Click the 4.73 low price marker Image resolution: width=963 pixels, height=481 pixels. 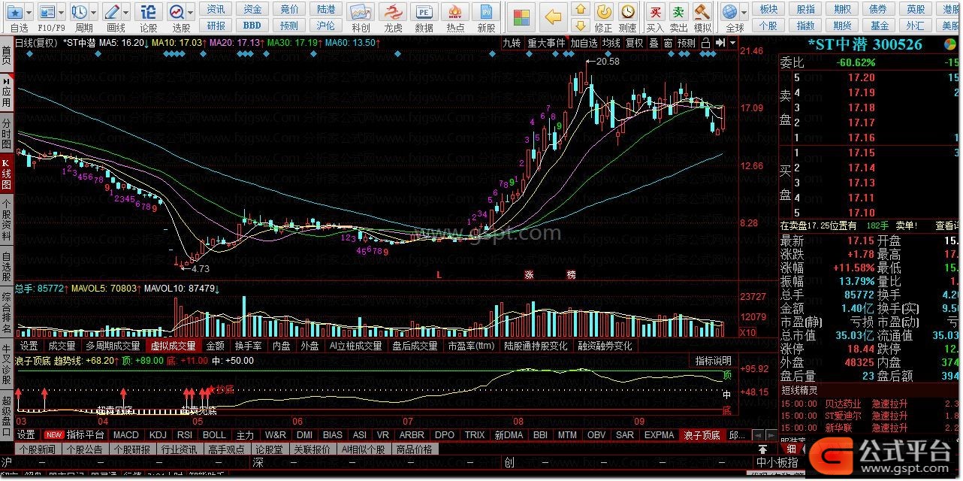[x=200, y=268]
